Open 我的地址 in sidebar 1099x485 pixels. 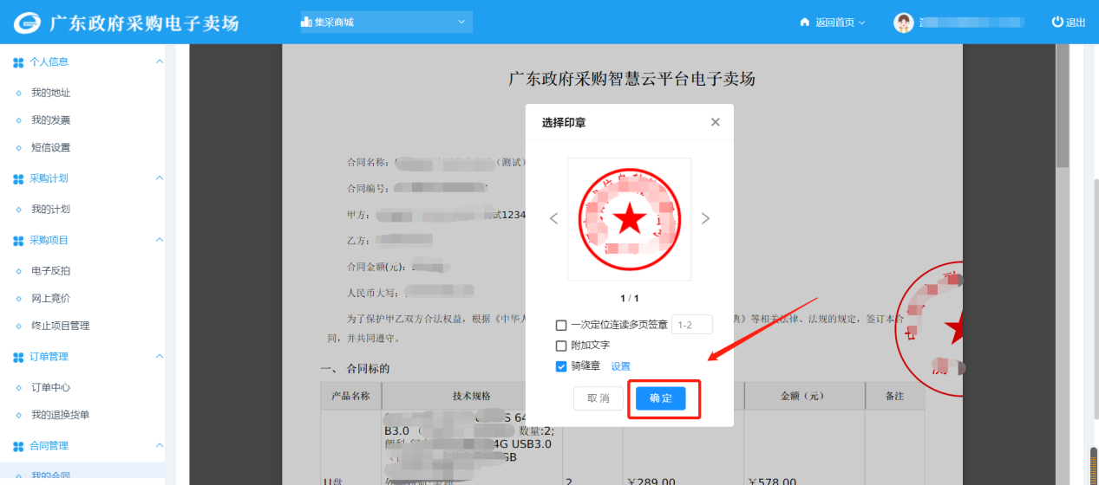(x=50, y=93)
